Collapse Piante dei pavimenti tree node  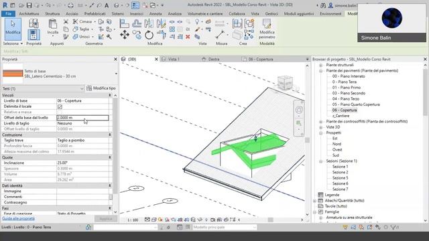[320, 71]
